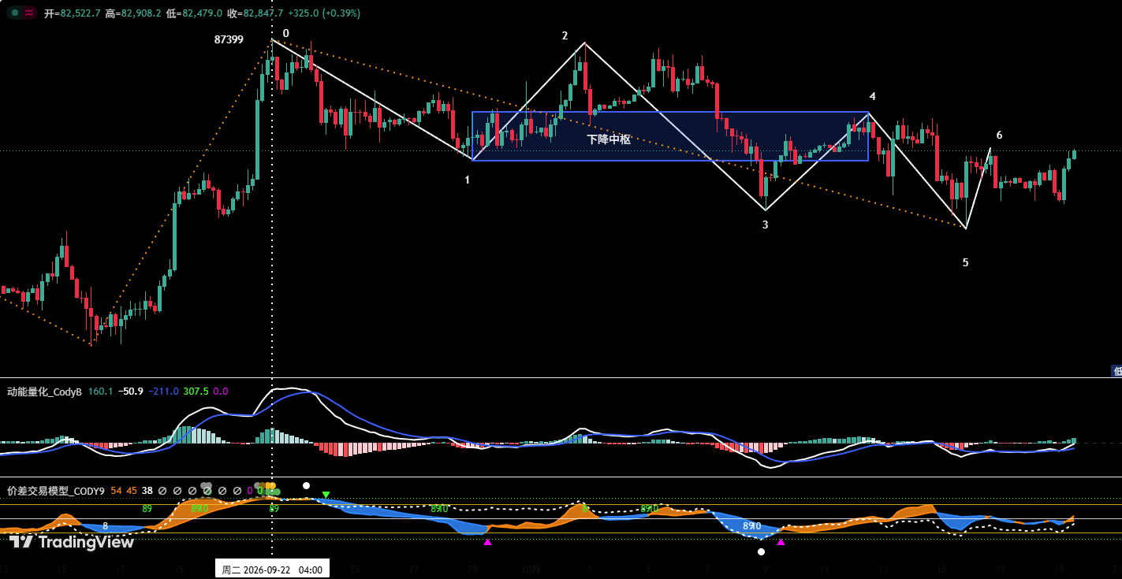Image resolution: width=1122 pixels, height=579 pixels.
Task: Click the 低 price label on the right edge
Action: 1116,370
